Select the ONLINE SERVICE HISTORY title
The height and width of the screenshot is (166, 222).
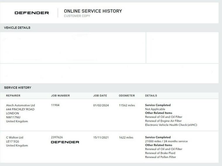tap(93, 11)
